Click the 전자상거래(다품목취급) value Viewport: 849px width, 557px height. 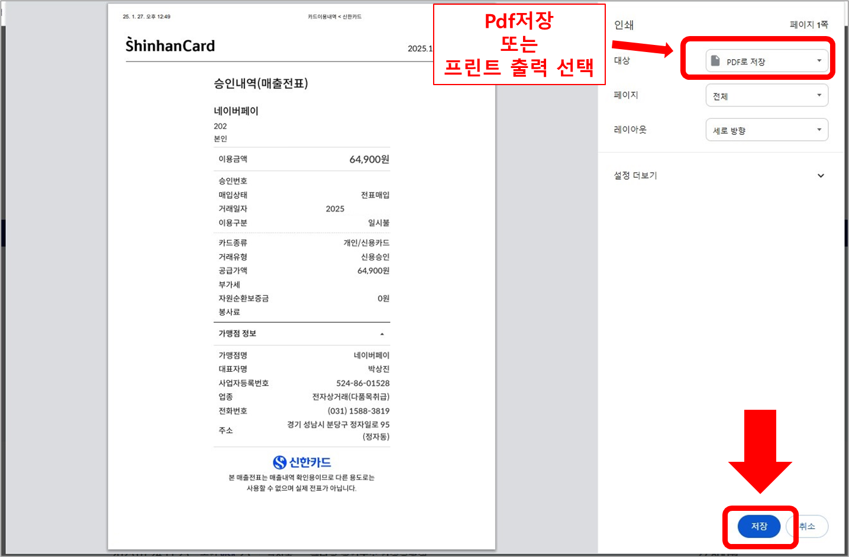tap(351, 397)
